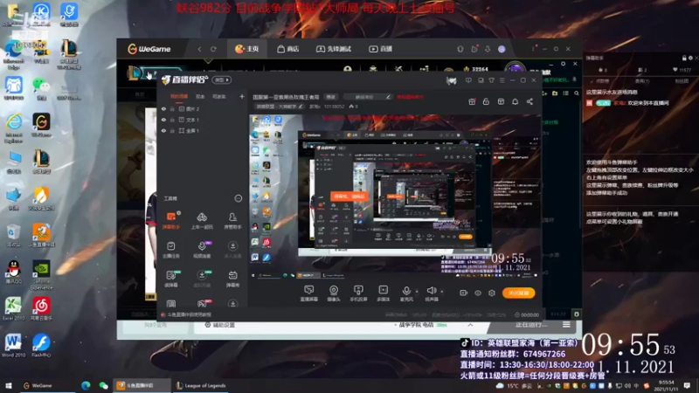Open the 弹幕助手 tool in the toolbox
Image resolution: width=699 pixels, height=393 pixels.
[171, 221]
